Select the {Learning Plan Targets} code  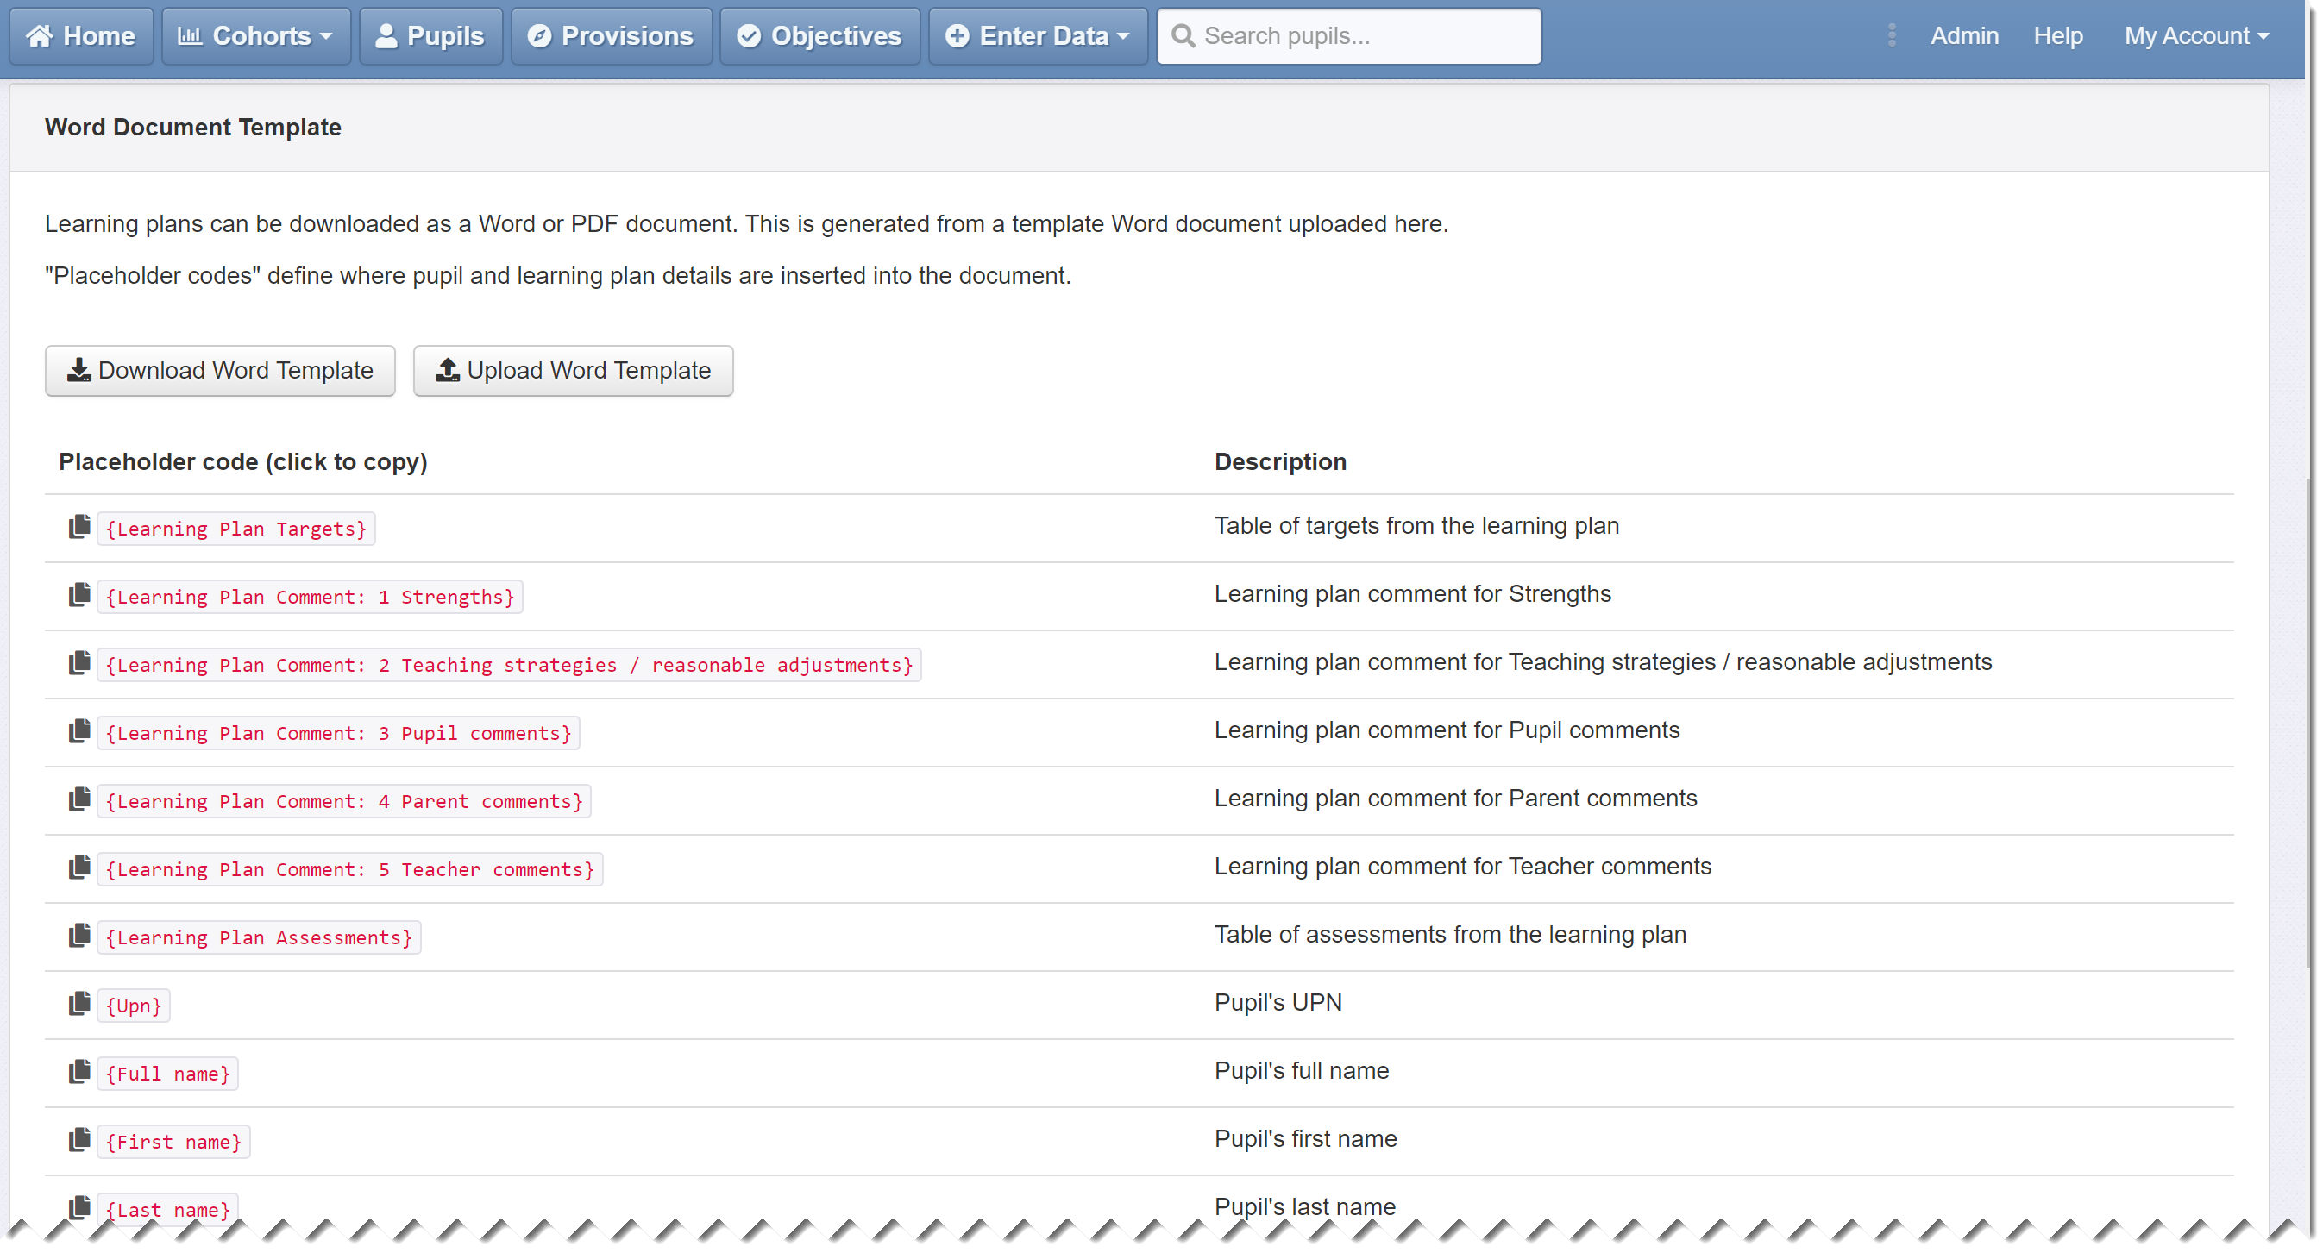(x=236, y=529)
